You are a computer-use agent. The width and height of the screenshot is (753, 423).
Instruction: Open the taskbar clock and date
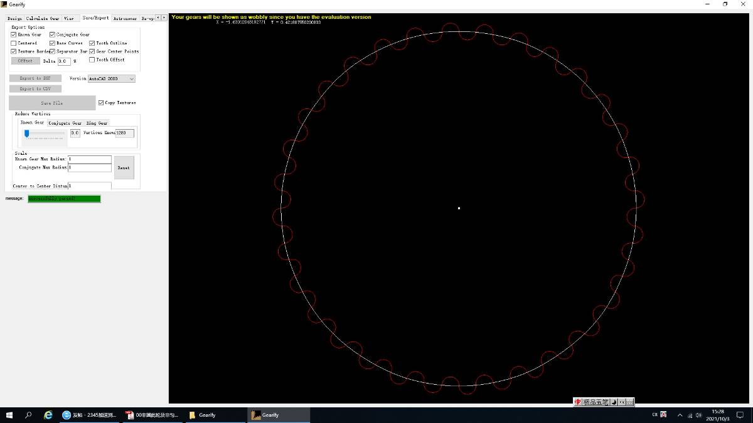[x=717, y=415]
